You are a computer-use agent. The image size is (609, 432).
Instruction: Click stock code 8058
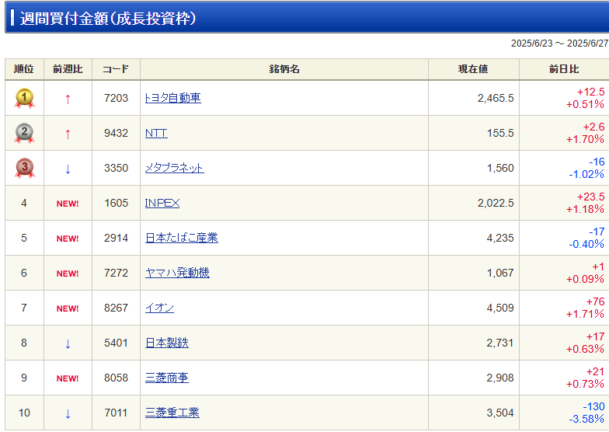point(116,378)
